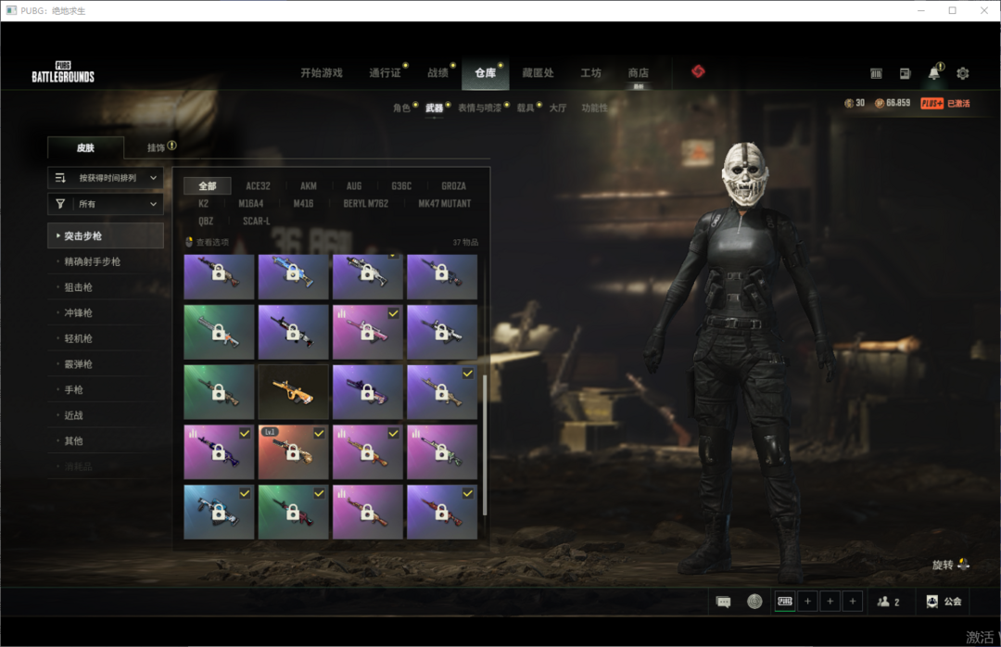This screenshot has width=1001, height=647.
Task: Filter skins by ACE32
Action: pos(258,186)
